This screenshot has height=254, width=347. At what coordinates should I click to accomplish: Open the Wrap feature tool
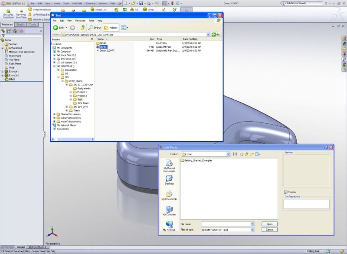pyautogui.click(x=147, y=9)
